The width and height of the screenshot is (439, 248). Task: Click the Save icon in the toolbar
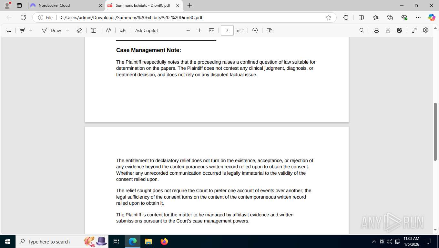[388, 30]
